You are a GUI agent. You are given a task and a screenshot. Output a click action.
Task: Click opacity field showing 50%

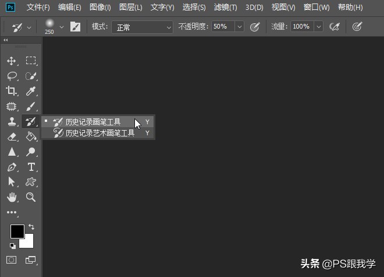pos(223,26)
